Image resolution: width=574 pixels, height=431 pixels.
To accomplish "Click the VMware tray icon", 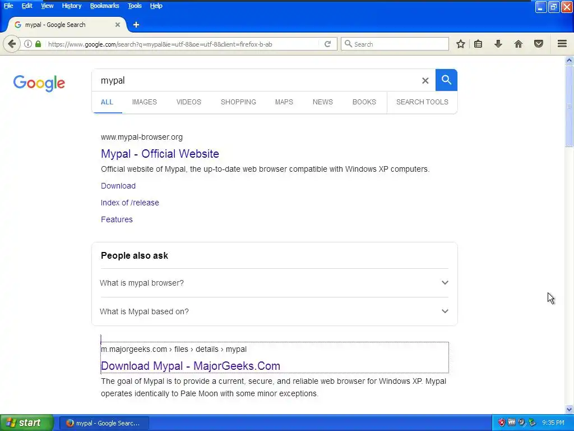I will pyautogui.click(x=512, y=423).
